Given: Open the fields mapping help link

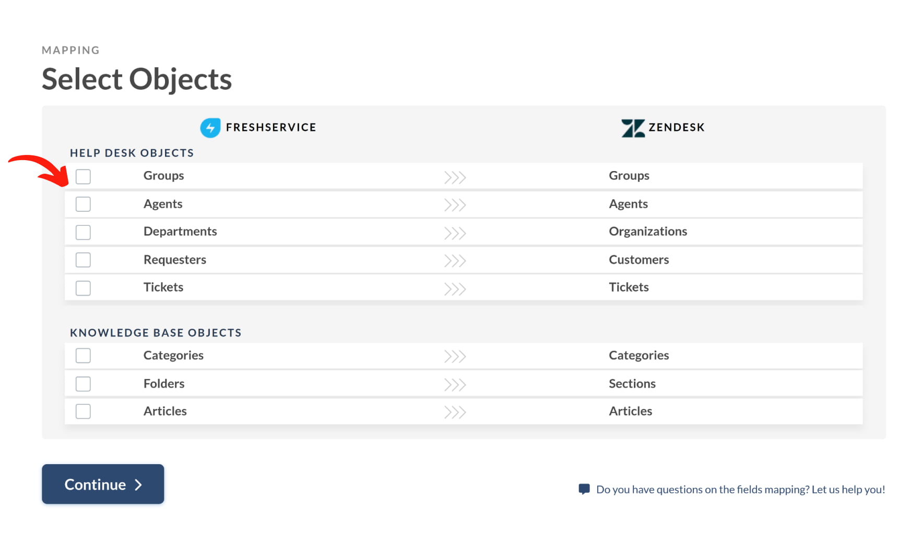Looking at the screenshot, I should pos(740,489).
